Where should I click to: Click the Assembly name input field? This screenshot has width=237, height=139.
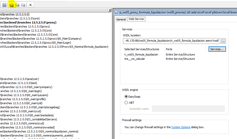188,109
